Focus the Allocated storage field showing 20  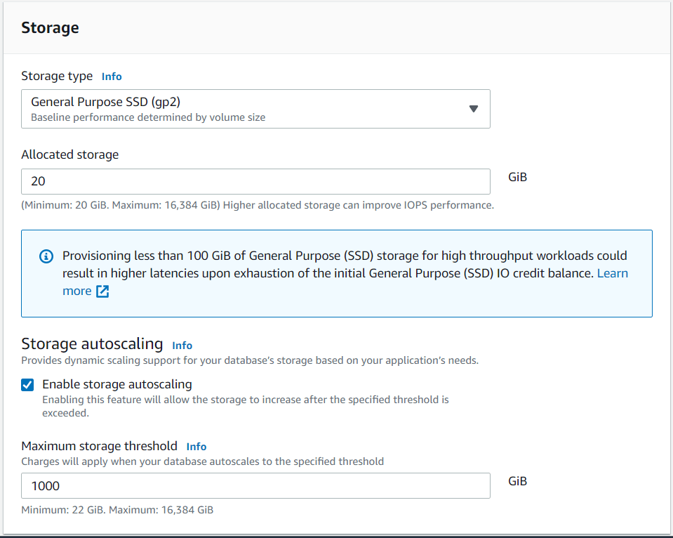click(x=255, y=181)
